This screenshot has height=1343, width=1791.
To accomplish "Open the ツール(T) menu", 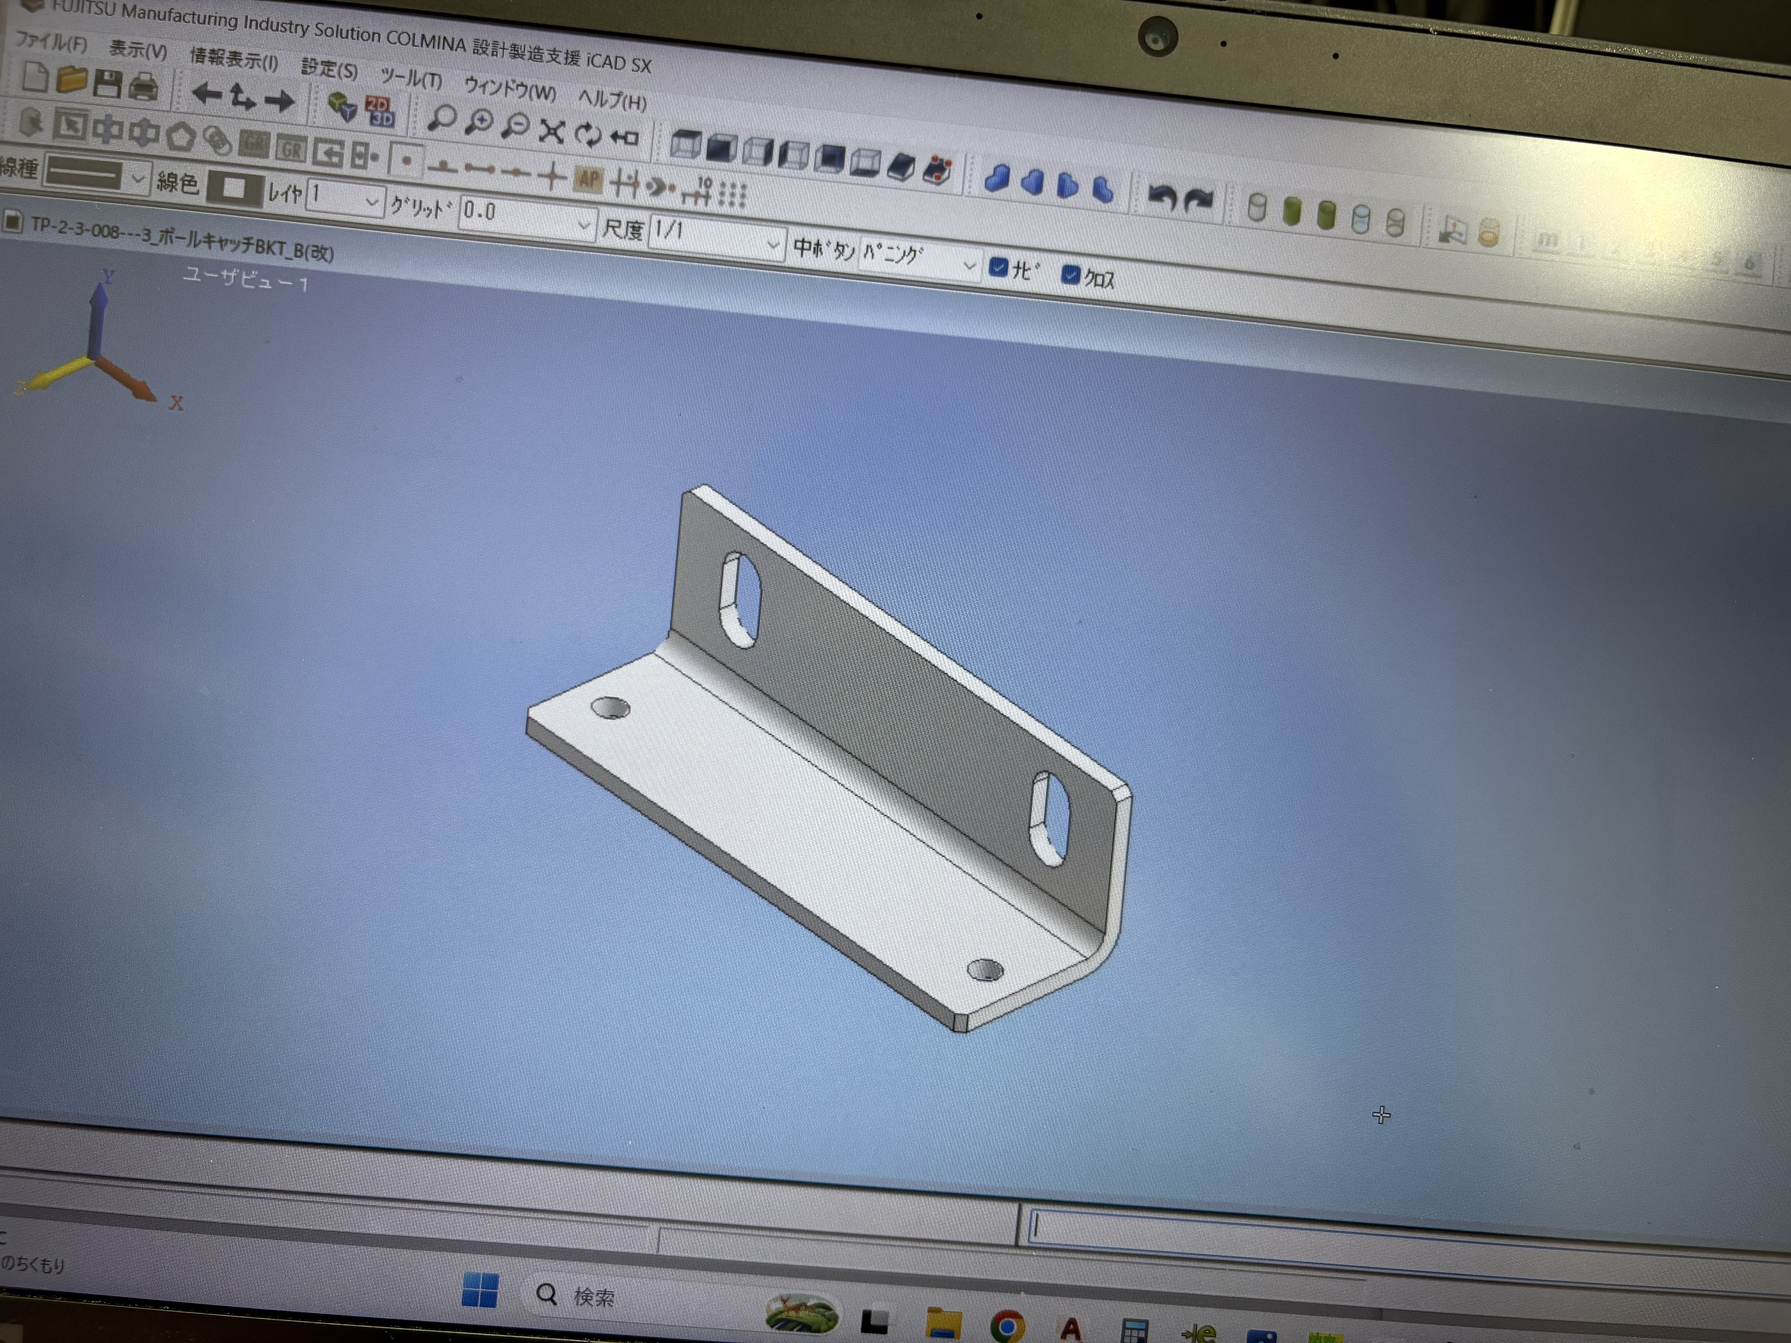I will (x=411, y=78).
